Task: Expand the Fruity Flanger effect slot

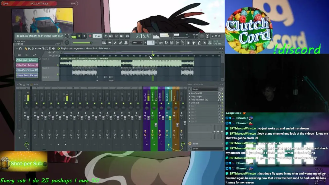Action: coord(190,97)
